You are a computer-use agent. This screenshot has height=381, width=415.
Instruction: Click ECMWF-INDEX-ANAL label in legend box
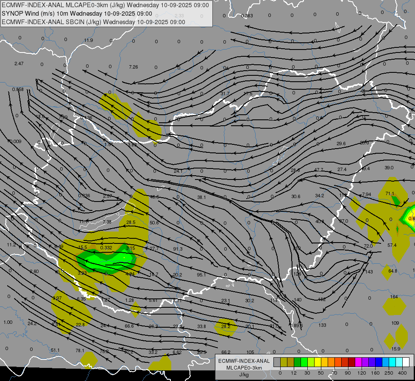tap(244, 361)
